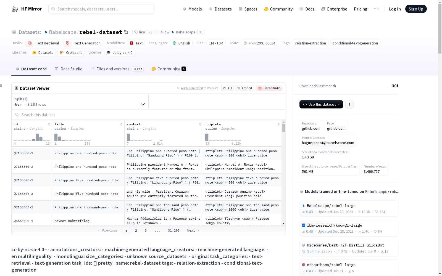Click the heart like button

tap(140, 32)
